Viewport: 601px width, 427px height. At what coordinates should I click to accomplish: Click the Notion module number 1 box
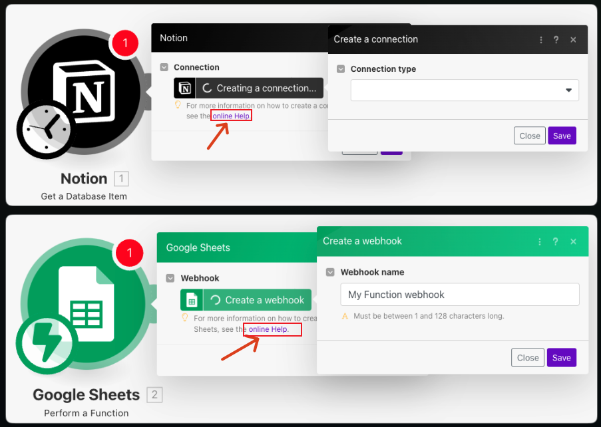click(x=121, y=179)
